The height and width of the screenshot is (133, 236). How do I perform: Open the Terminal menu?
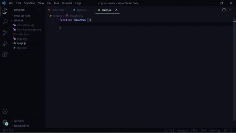(x=67, y=3)
